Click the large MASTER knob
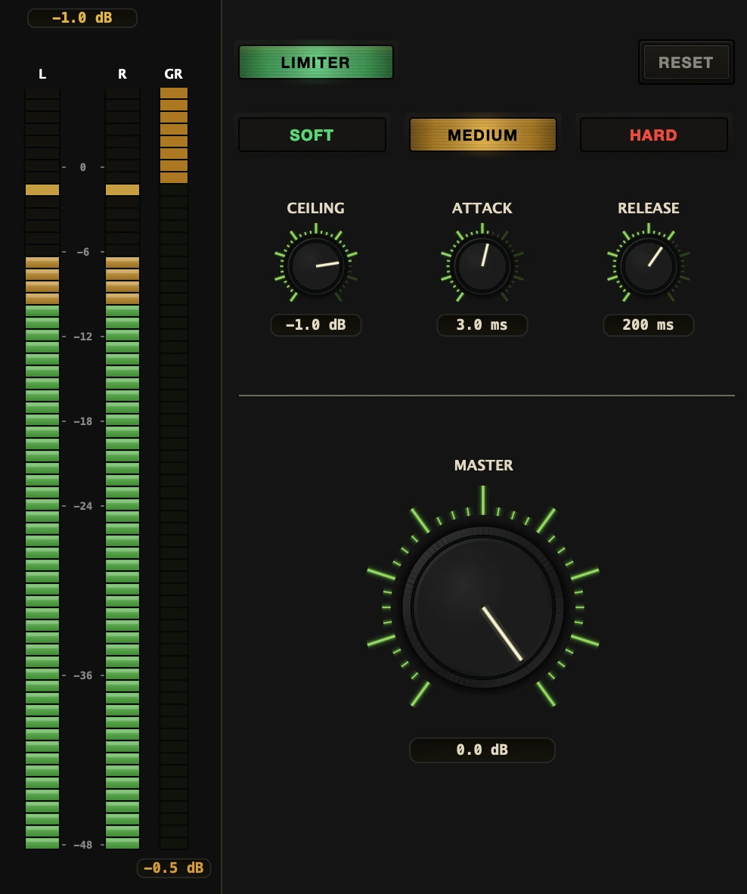747x894 pixels. point(482,607)
